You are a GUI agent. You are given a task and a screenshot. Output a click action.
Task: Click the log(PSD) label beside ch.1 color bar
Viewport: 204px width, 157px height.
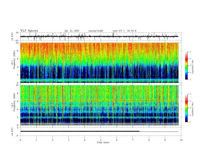(x=193, y=67)
